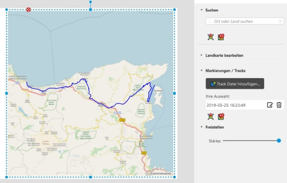Edit the 2019-05-25 16:23:49 track entry

click(x=270, y=105)
